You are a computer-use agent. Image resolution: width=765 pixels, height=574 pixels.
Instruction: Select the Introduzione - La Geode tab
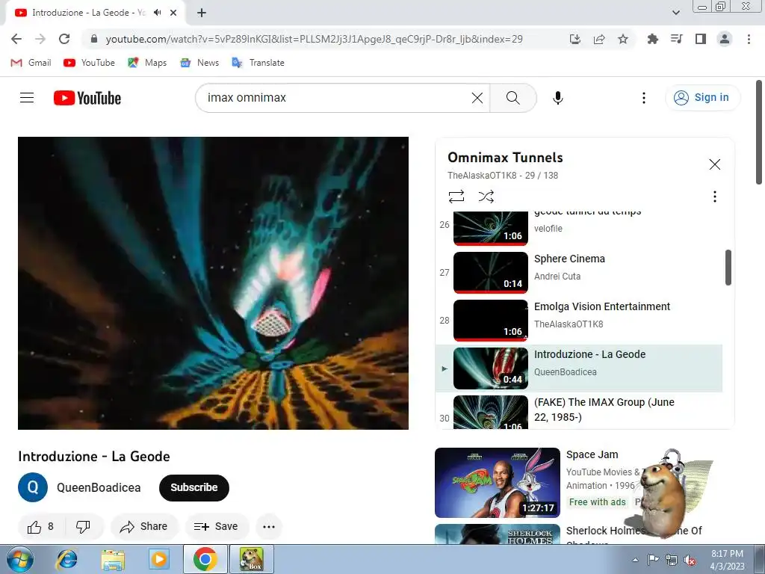(x=95, y=13)
